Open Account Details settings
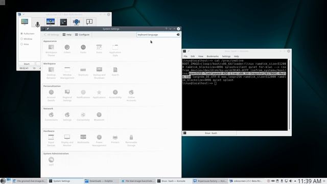 click(x=51, y=96)
